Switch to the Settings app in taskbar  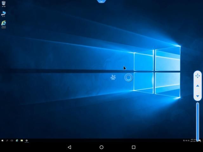27,140
